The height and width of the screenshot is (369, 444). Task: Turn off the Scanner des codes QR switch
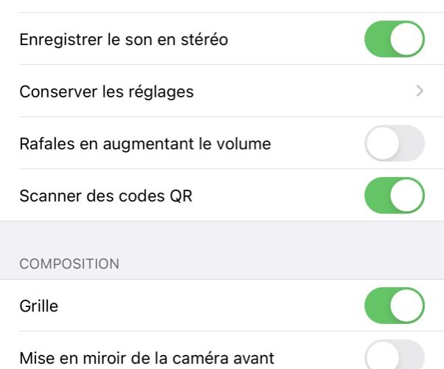tap(395, 196)
